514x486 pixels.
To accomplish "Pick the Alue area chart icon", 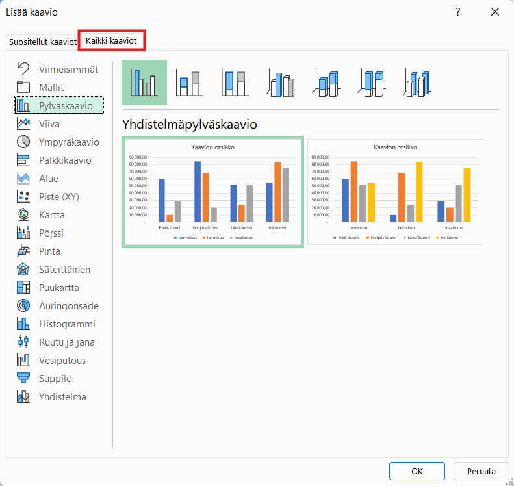I will (23, 178).
